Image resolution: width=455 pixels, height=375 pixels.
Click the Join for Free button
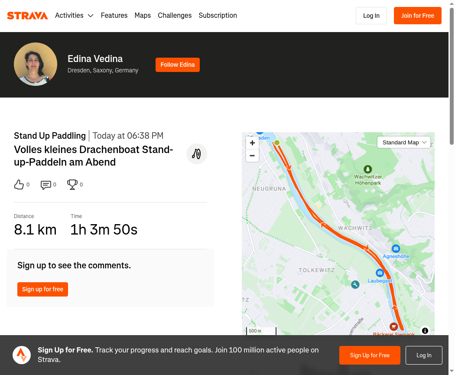418,16
